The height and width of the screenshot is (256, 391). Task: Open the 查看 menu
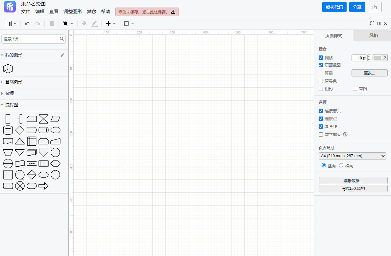tap(54, 12)
